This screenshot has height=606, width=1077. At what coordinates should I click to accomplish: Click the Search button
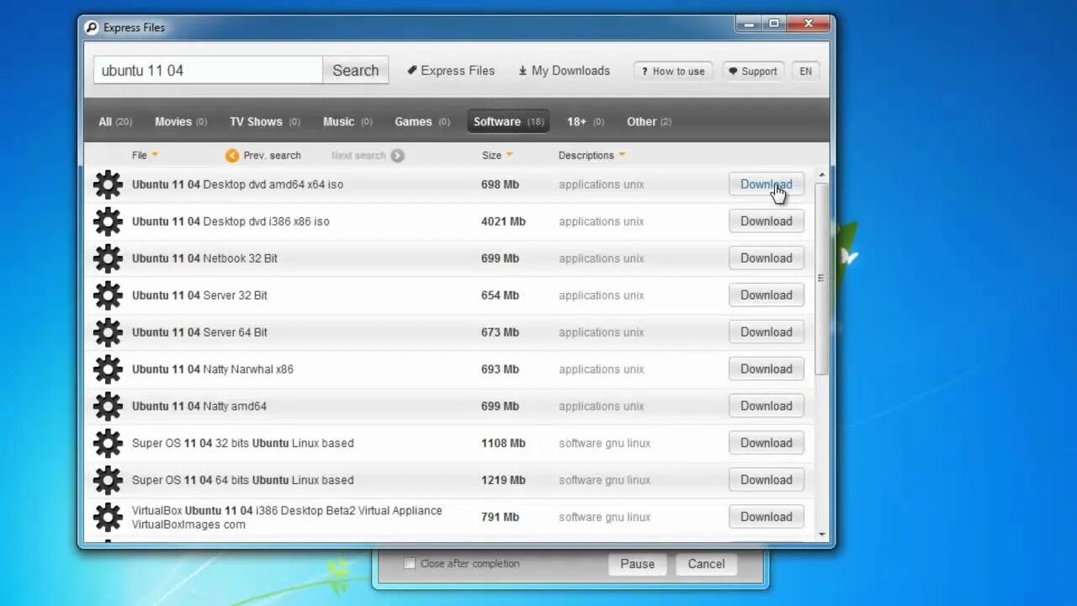[x=355, y=71]
